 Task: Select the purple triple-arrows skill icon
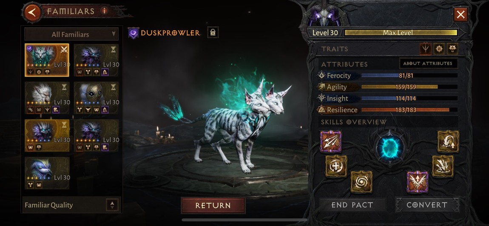coord(330,141)
